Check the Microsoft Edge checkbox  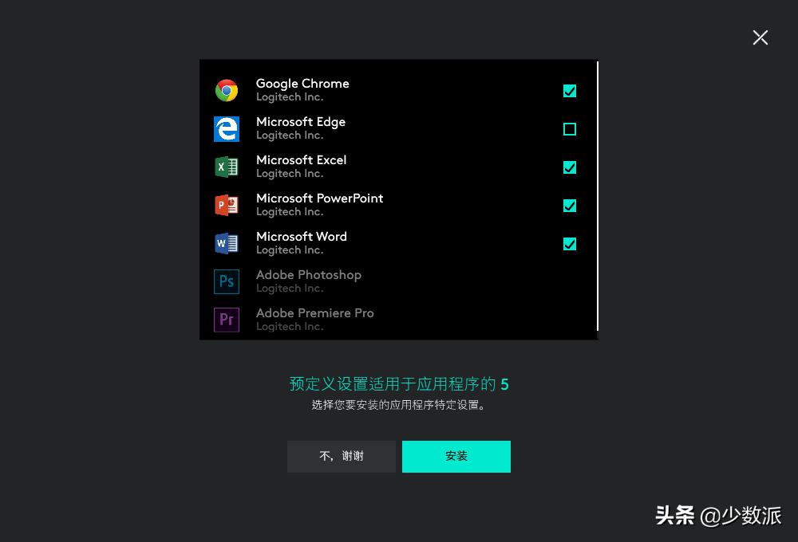click(570, 129)
